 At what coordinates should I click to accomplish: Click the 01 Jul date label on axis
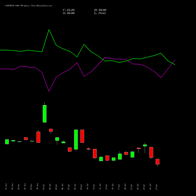click(44, 187)
